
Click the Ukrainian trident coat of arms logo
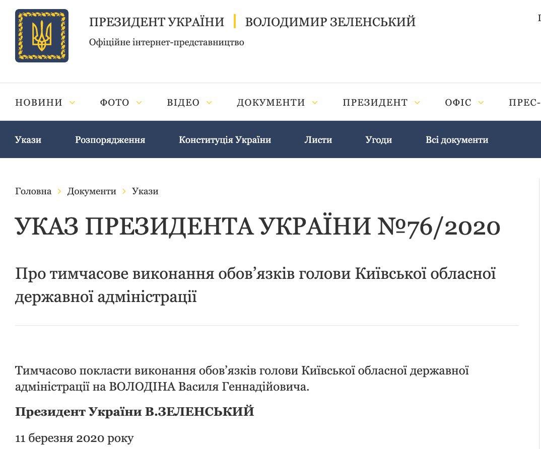pos(42,36)
